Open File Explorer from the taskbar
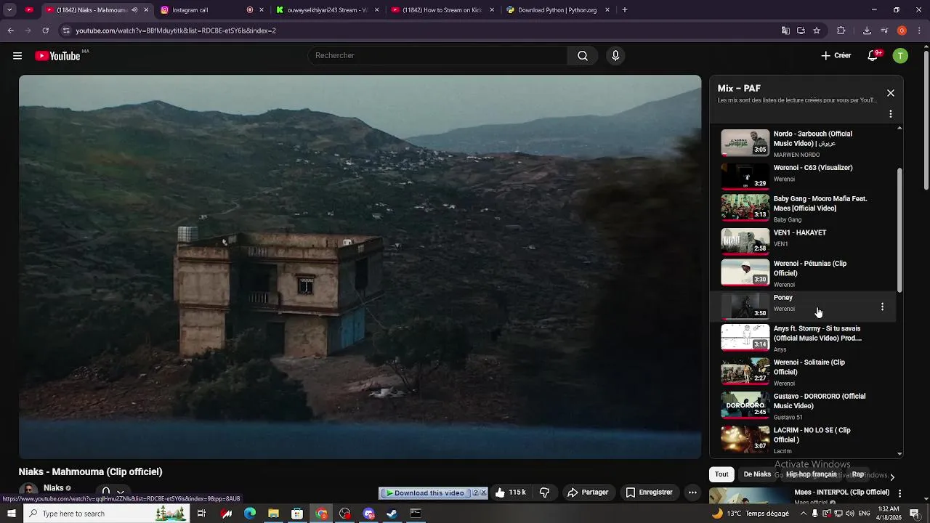930x523 pixels. (273, 514)
